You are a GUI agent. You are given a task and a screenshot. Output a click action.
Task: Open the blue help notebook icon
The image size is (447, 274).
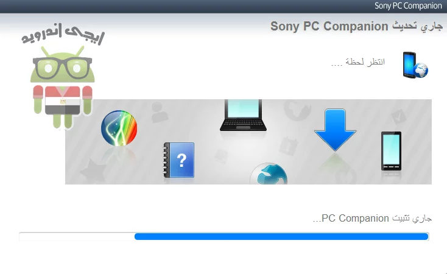[179, 160]
